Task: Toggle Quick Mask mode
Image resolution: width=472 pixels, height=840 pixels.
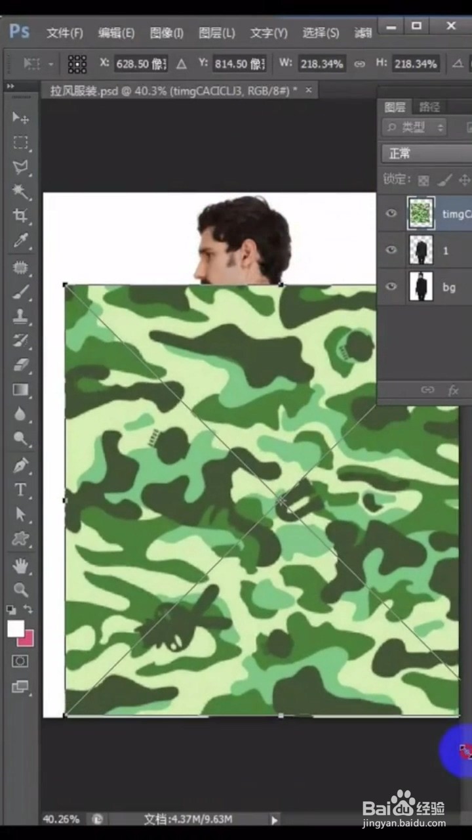Action: 20,661
